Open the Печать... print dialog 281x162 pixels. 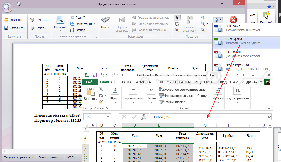tap(40, 20)
